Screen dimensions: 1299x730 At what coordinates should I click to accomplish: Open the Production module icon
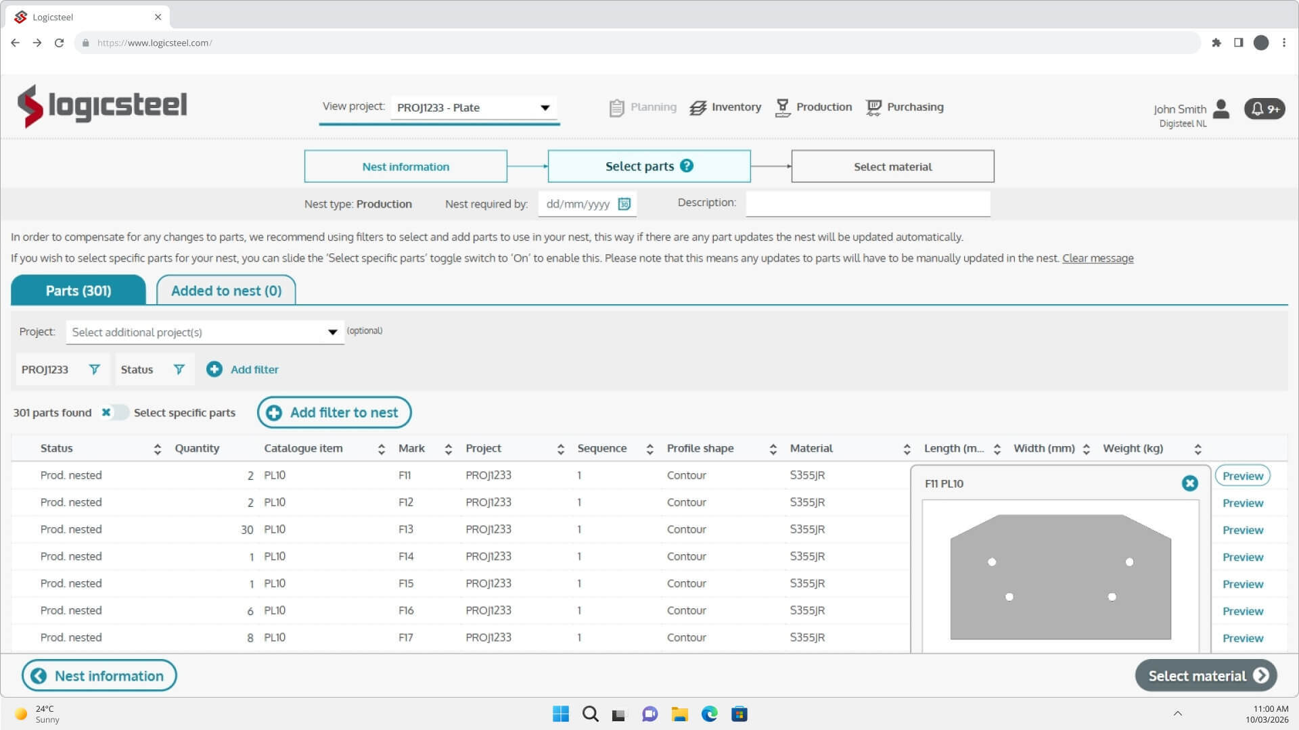click(783, 107)
